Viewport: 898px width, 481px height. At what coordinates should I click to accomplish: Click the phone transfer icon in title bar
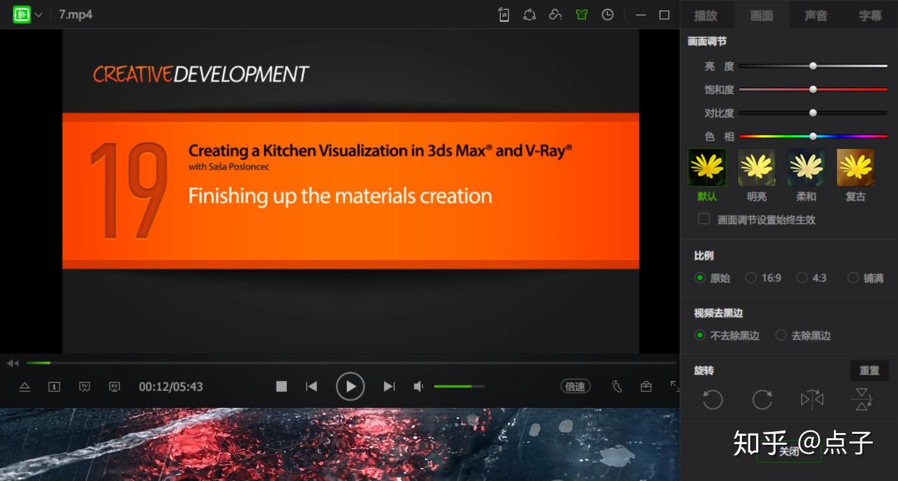504,14
